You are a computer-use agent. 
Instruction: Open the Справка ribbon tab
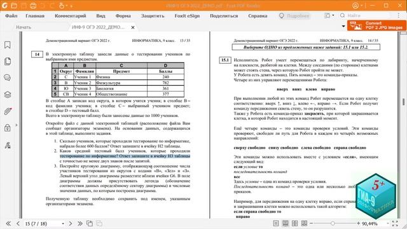pyautogui.click(x=258, y=16)
